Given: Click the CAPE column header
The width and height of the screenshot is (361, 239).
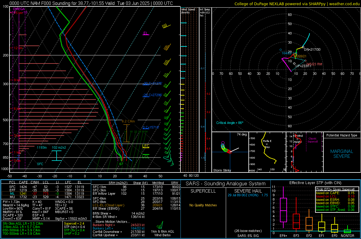Looking at the screenshot, I should [x=23, y=182].
